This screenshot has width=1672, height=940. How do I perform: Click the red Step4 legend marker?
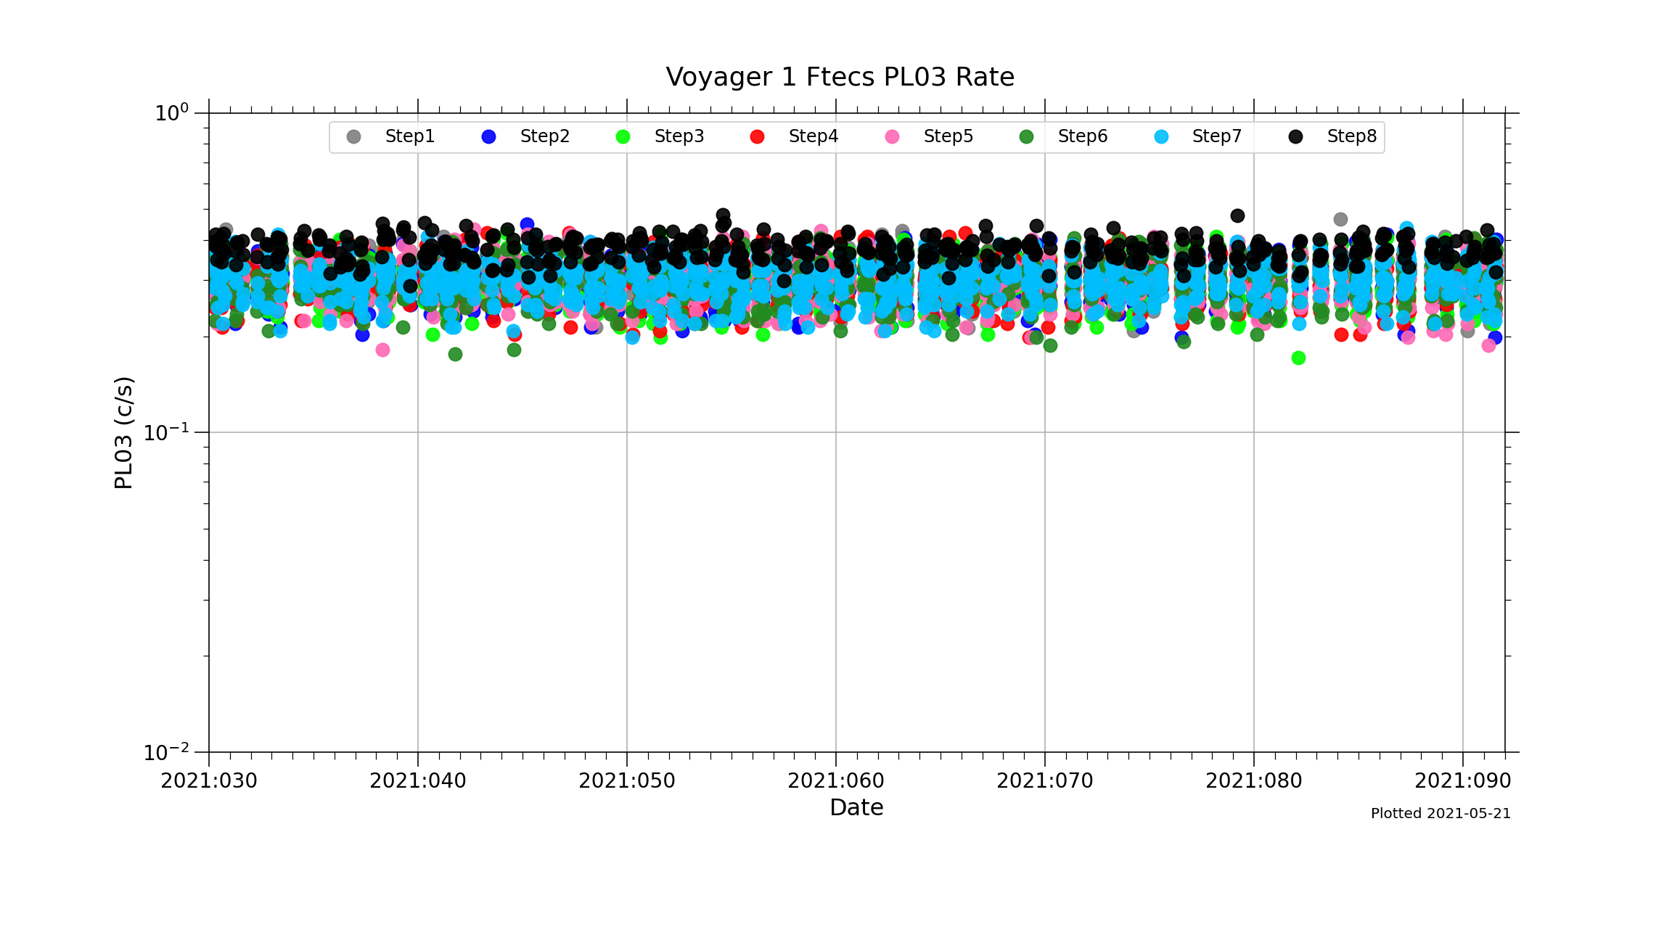click(757, 137)
